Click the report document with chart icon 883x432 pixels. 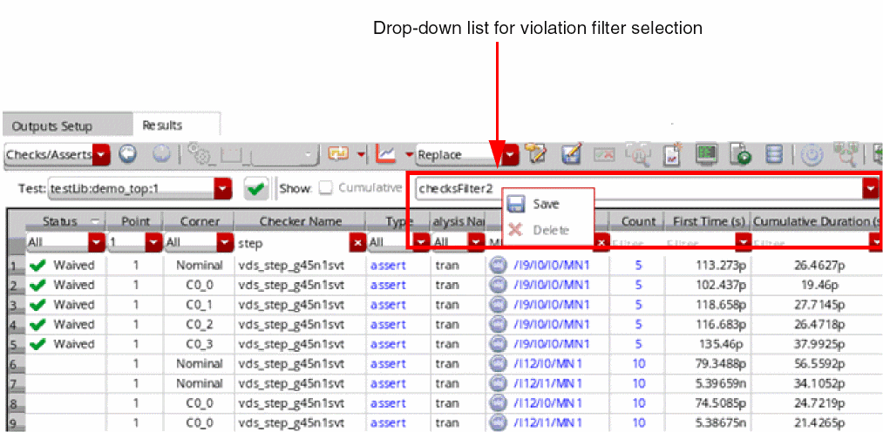[x=674, y=154]
